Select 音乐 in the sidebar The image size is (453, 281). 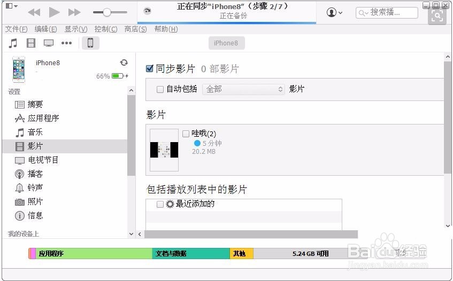coord(29,132)
